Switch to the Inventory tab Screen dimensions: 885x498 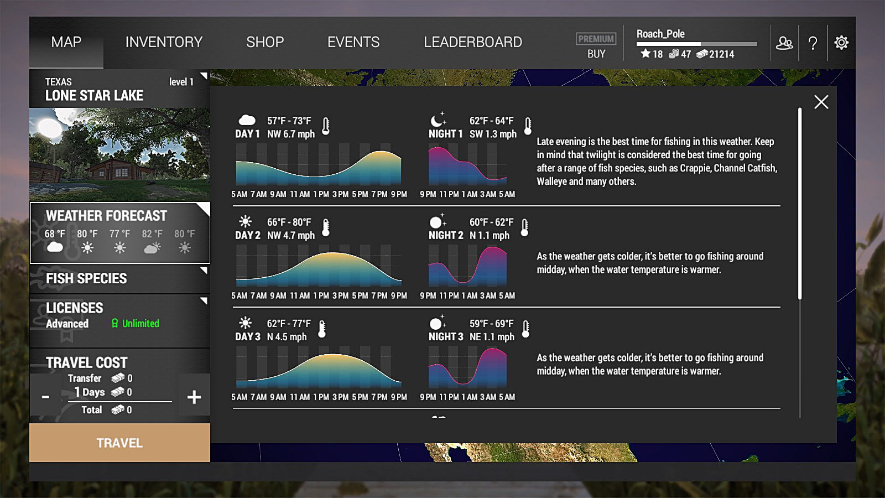click(x=164, y=42)
